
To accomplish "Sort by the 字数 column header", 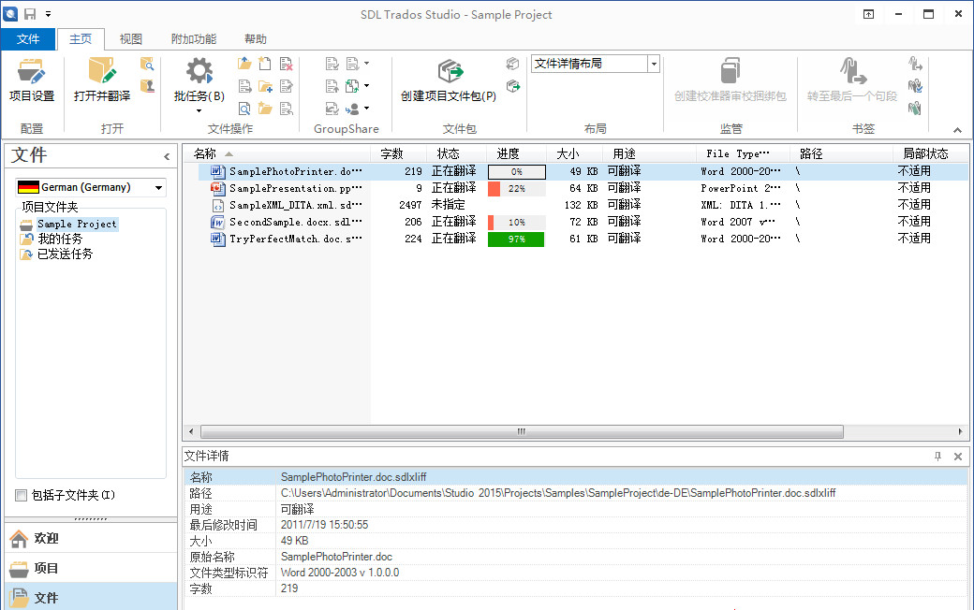I will [x=399, y=153].
